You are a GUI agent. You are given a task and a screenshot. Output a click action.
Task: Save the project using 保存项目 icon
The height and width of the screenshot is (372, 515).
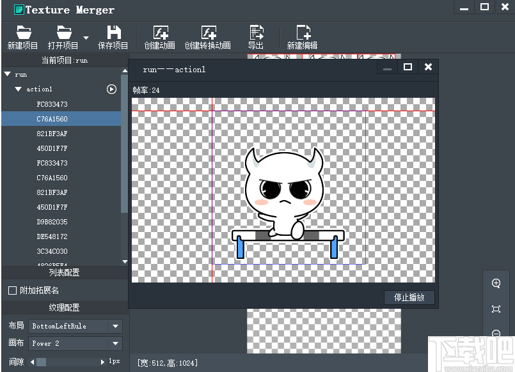click(x=113, y=36)
